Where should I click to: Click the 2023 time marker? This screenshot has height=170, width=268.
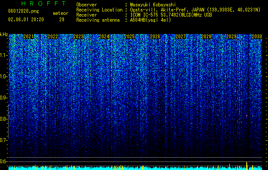[x=78, y=37]
